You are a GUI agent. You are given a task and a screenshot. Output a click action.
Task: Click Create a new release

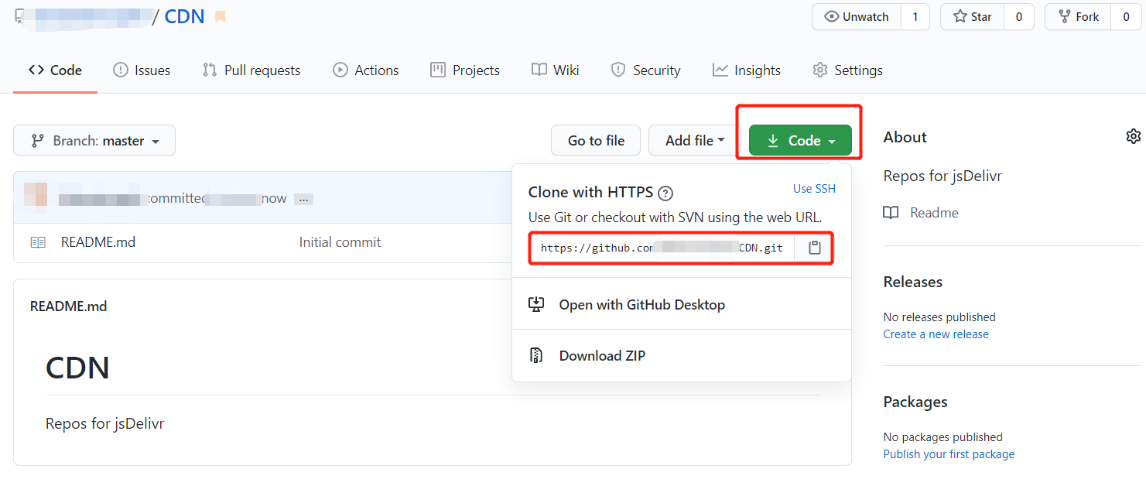pyautogui.click(x=936, y=334)
